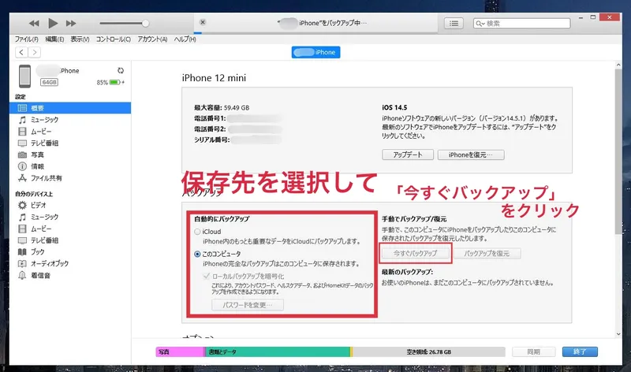This screenshot has height=372, width=631.
Task: Select ファイル共有 (File Sharing) in the sidebar
Action: (47, 178)
